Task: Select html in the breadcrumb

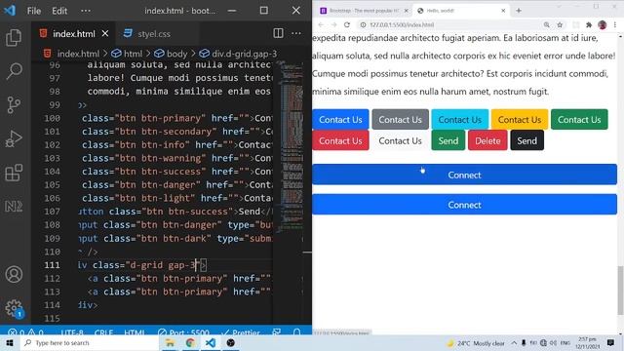Action: [x=133, y=54]
